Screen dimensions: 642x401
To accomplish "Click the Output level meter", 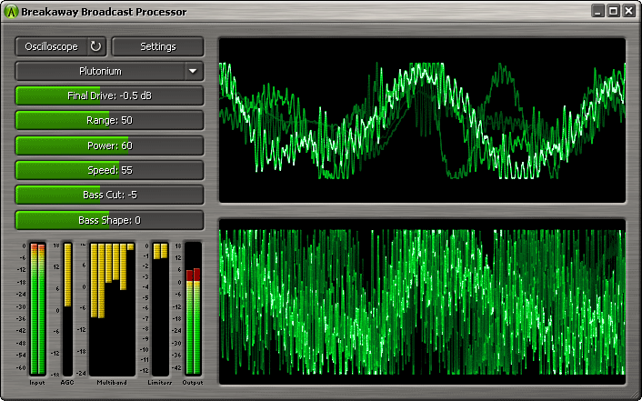I will tap(193, 308).
